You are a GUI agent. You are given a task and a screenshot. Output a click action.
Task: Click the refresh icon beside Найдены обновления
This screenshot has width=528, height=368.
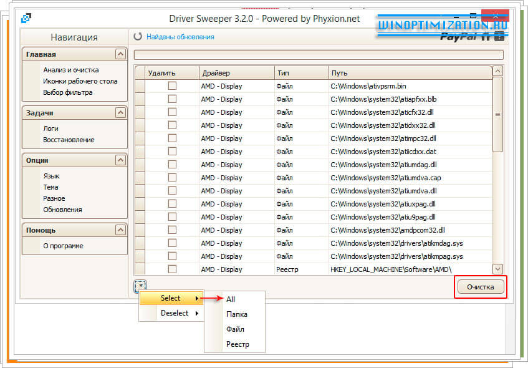point(138,37)
